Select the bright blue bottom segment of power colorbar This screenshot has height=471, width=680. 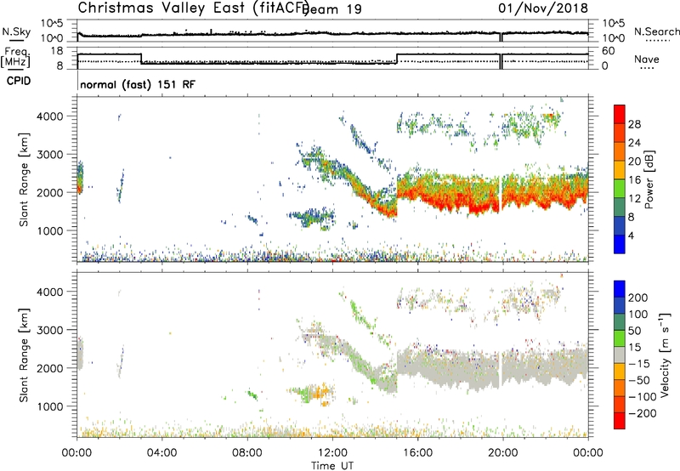pyautogui.click(x=620, y=244)
